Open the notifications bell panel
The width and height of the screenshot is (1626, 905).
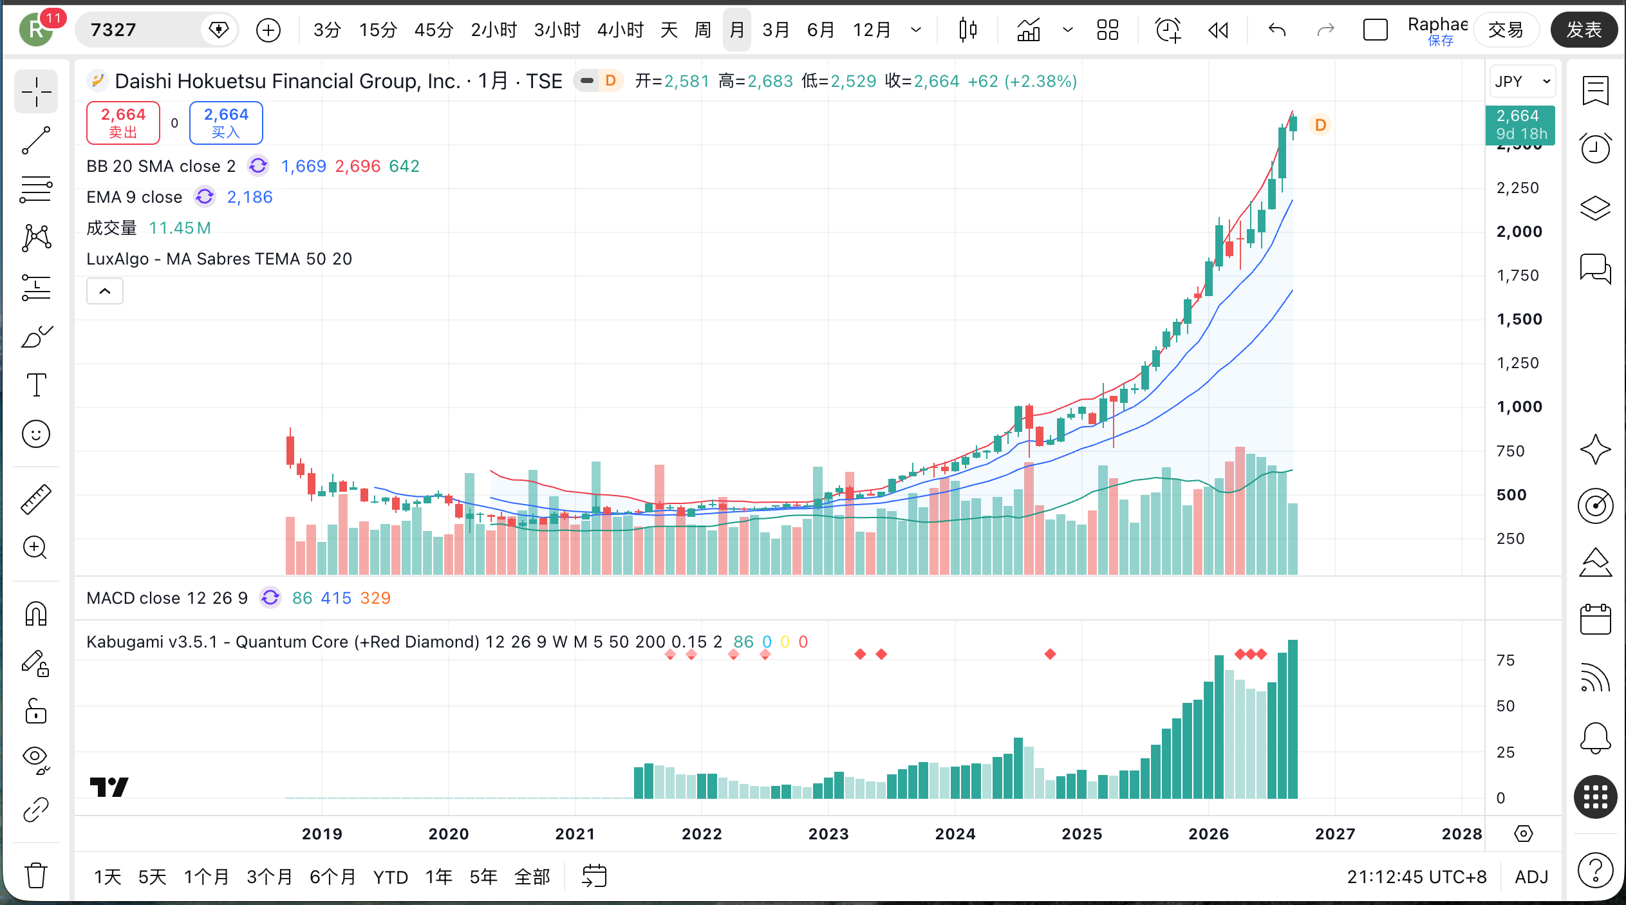[1595, 738]
